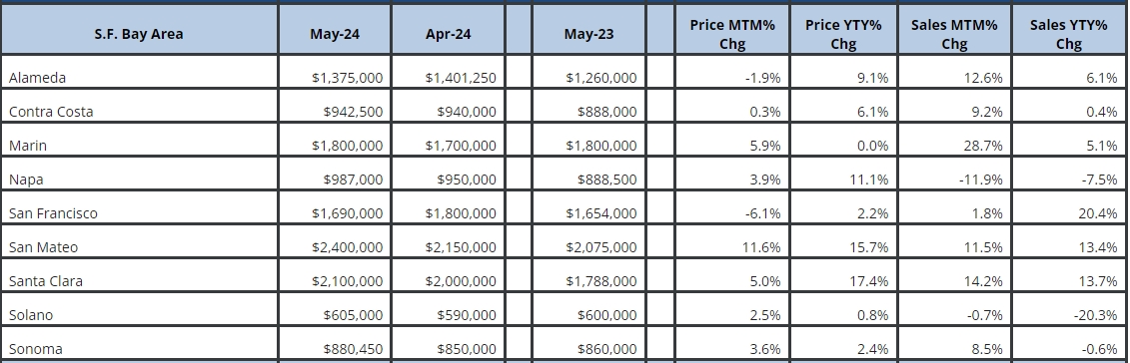Select the Sales MTM% Chg header
Image resolution: width=1130 pixels, height=363 pixels.
click(954, 34)
